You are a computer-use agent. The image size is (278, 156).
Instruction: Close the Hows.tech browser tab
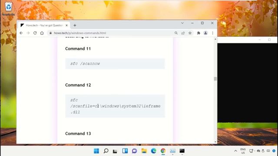pyautogui.click(x=66, y=26)
